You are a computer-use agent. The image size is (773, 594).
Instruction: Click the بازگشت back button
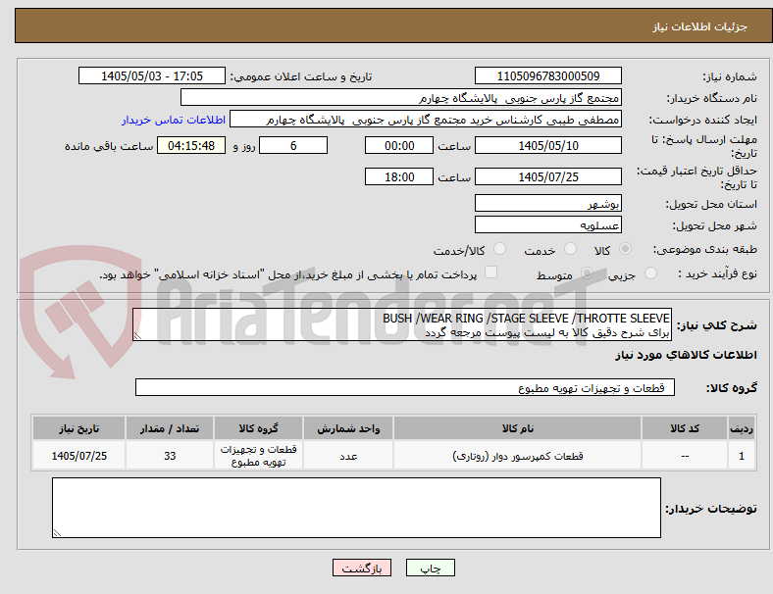(x=362, y=568)
